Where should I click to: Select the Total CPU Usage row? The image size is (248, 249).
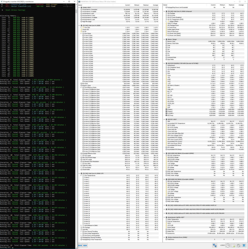[119, 159]
